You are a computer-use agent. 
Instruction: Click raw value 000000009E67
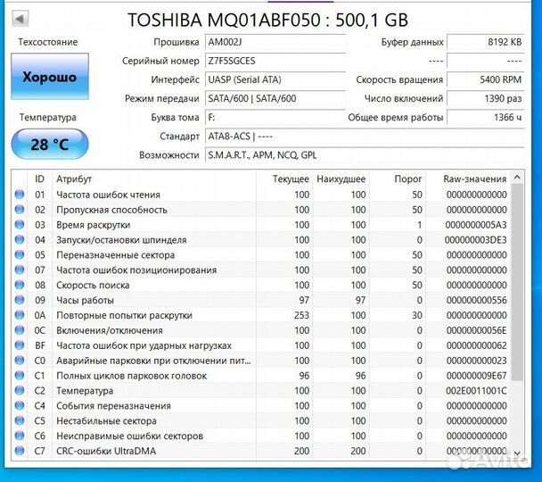tap(476, 376)
